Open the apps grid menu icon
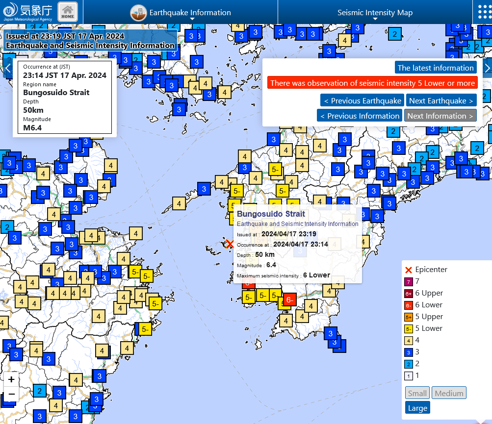 pyautogui.click(x=485, y=12)
